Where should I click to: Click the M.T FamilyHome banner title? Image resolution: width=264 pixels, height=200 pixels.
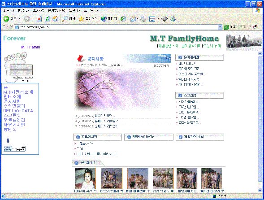coord(184,39)
